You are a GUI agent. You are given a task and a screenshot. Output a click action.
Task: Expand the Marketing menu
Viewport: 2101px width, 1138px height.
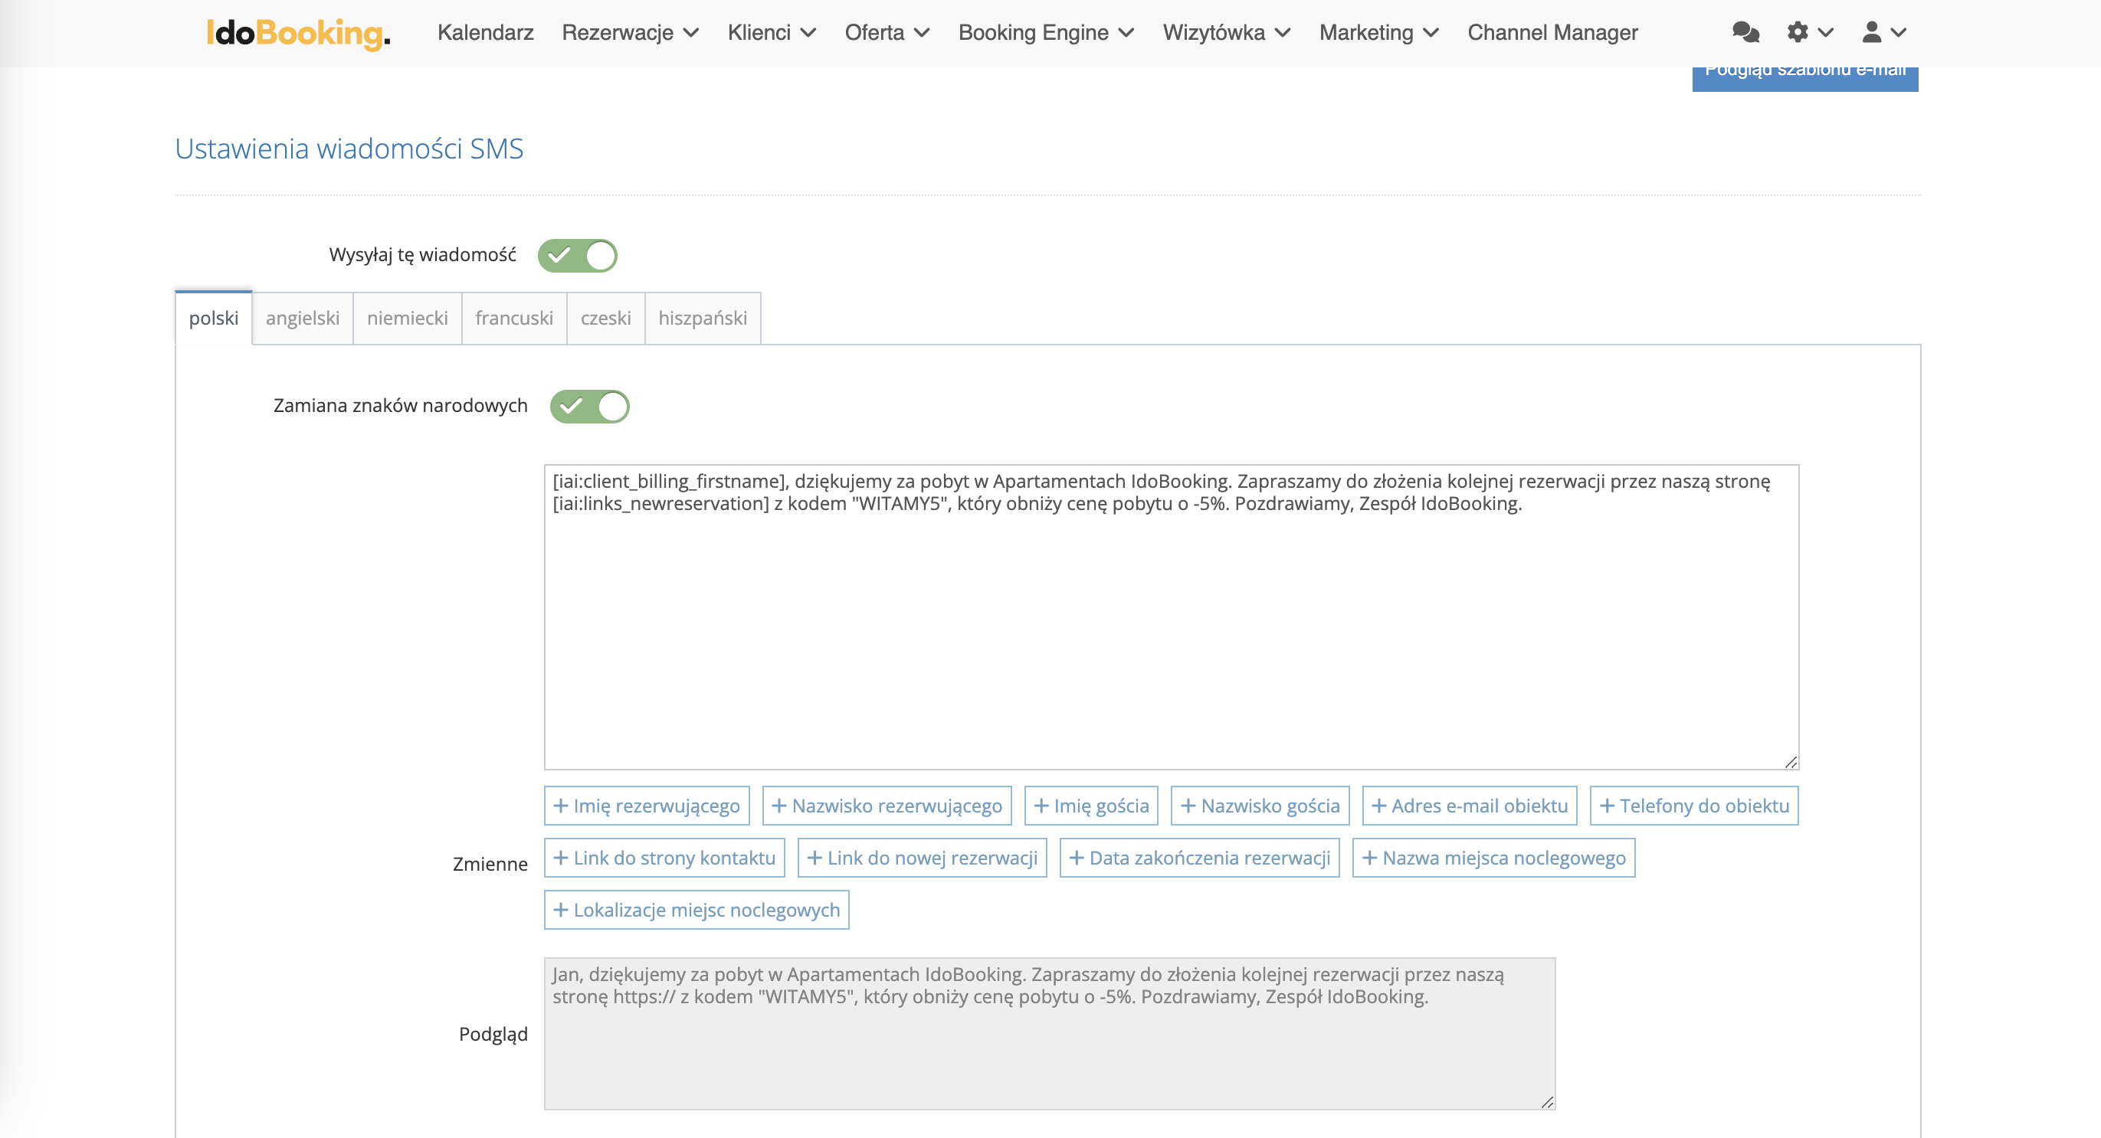click(x=1378, y=33)
